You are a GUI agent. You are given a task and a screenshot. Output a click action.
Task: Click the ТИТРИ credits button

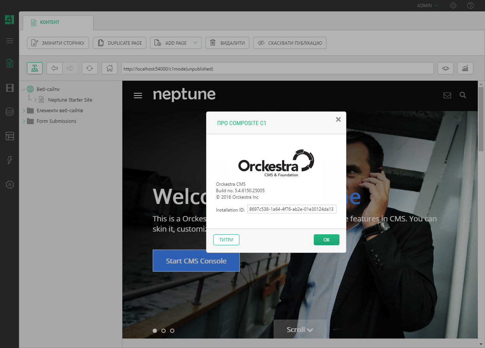[226, 240]
